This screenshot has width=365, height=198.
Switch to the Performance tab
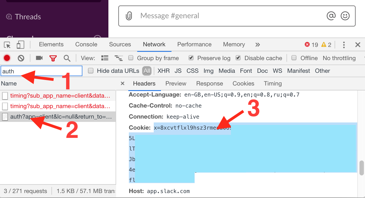click(x=194, y=44)
